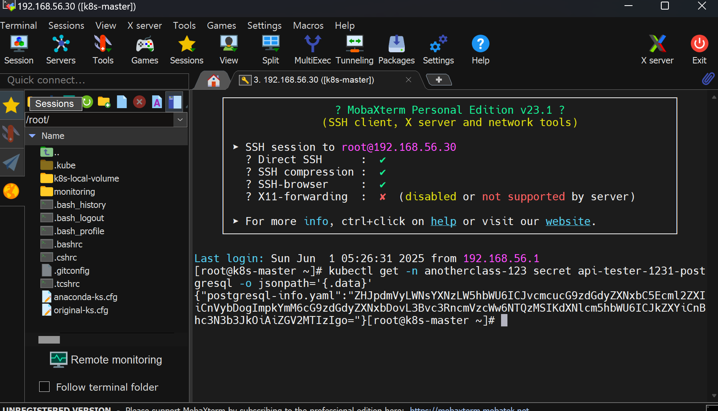Open the Games menu
The width and height of the screenshot is (718, 411).
click(x=221, y=26)
